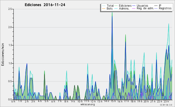
Task: Click the 'Ediciones/min' y-axis label
Action: tap(3, 54)
